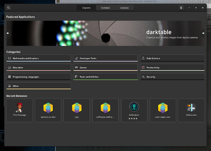This screenshot has height=151, width=211.
Task: Open the search icon in header bar
Action: pyautogui.click(x=8, y=8)
